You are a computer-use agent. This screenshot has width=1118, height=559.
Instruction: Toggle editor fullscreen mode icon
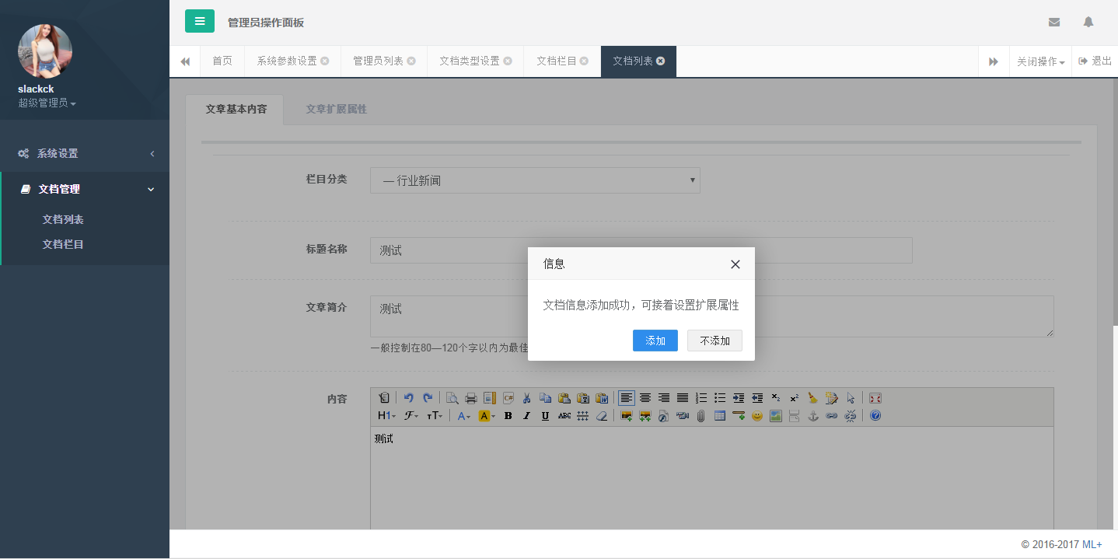tap(875, 398)
